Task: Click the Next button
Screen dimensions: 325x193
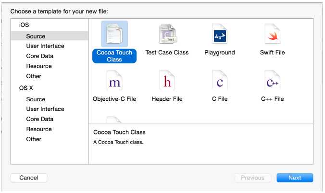Action: point(295,178)
